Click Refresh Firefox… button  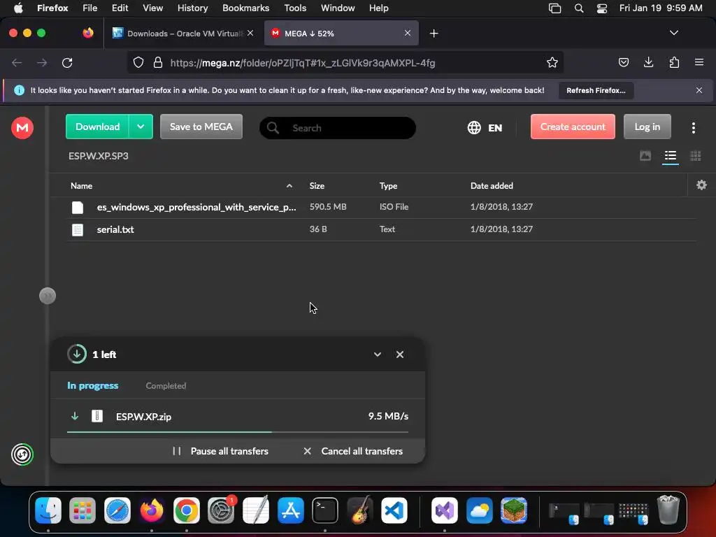pos(596,90)
